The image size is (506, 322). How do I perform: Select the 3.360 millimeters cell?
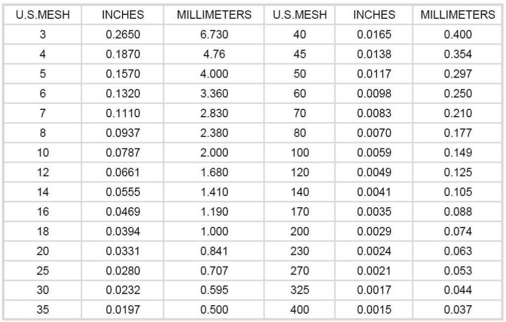[214, 93]
